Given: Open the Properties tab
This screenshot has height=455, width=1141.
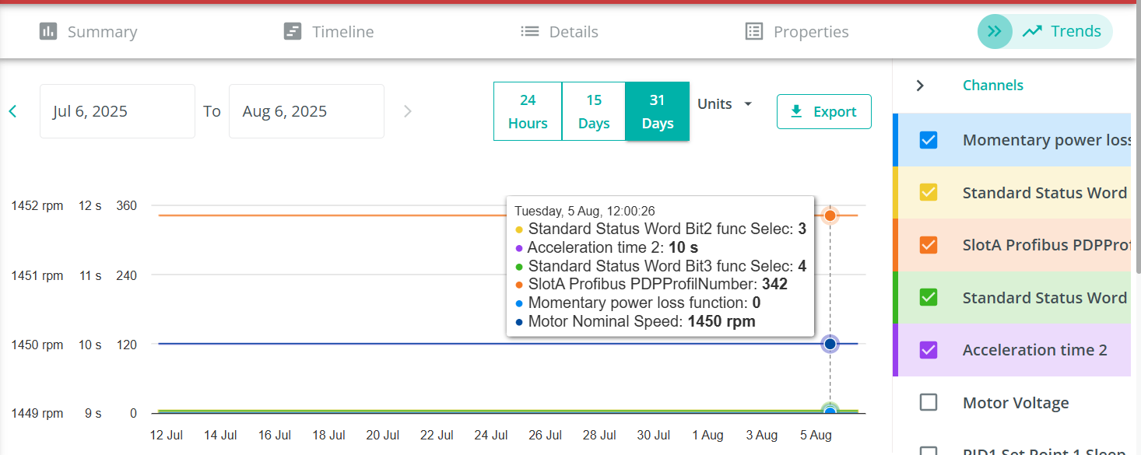Looking at the screenshot, I should [797, 32].
